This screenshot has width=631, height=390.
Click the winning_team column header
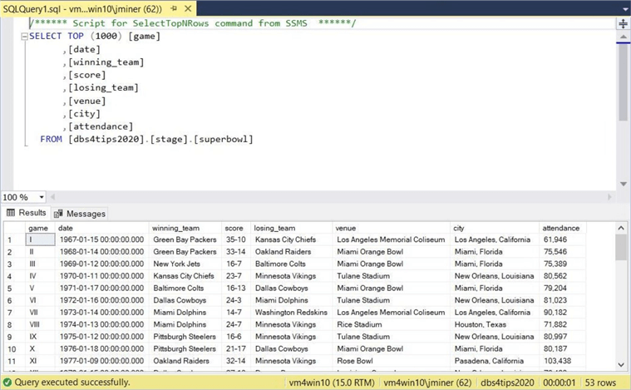[175, 228]
